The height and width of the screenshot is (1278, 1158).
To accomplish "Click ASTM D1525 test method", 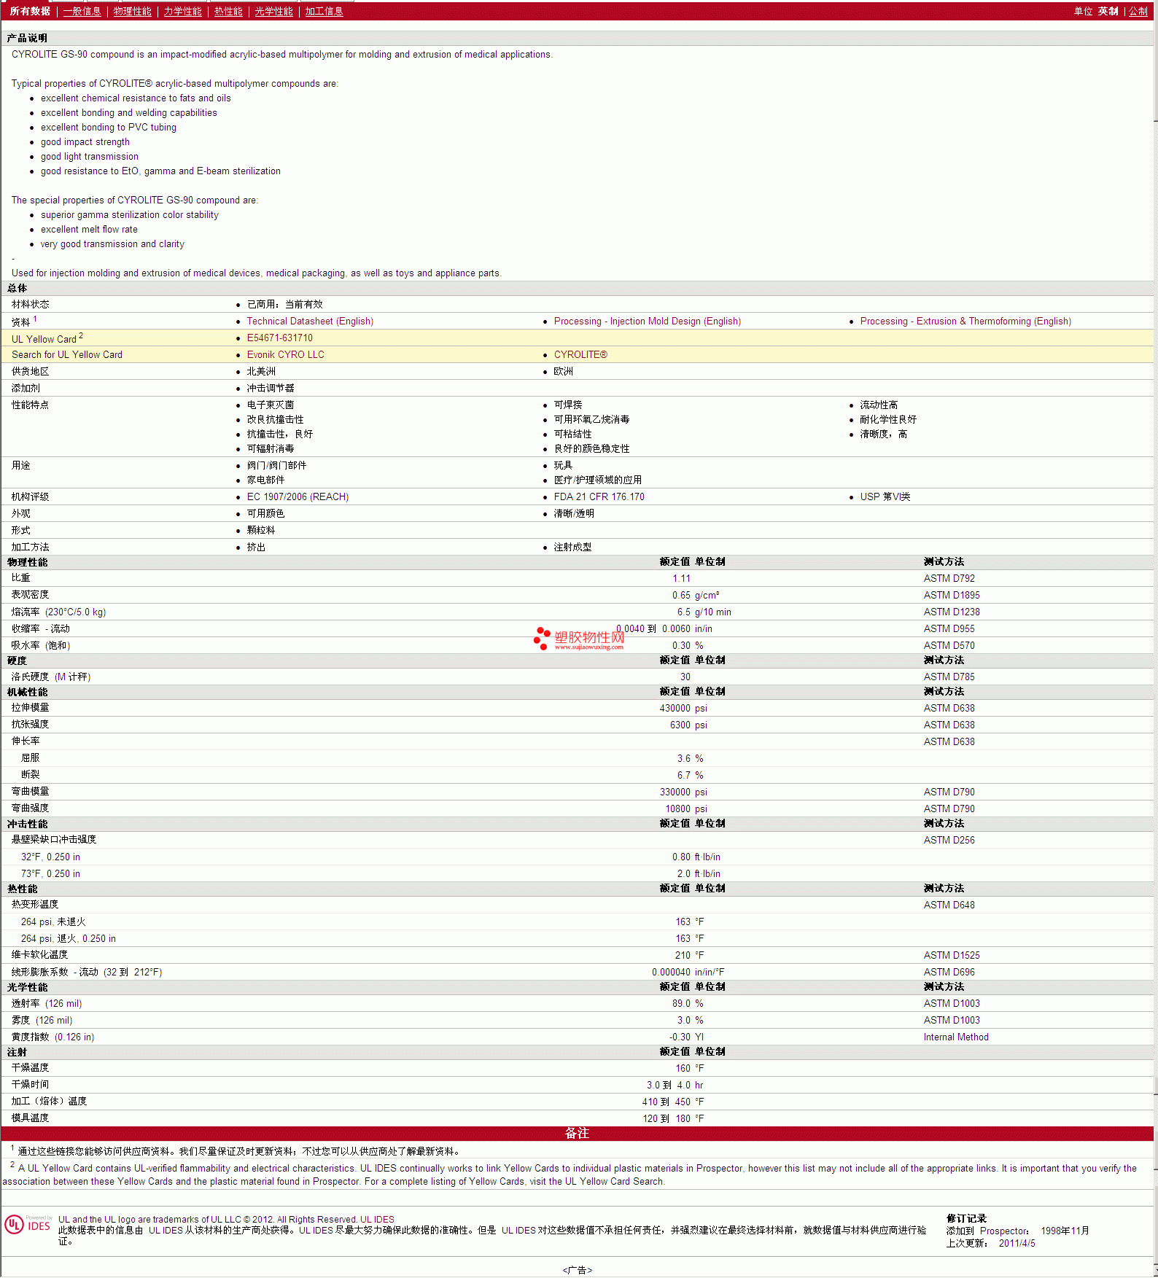I will (952, 956).
